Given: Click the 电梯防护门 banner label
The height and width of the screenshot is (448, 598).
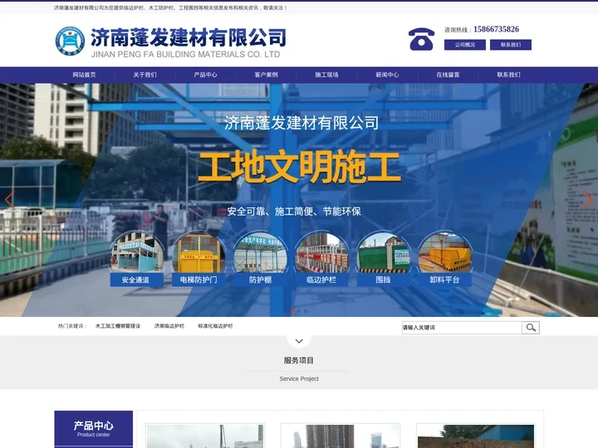Looking at the screenshot, I should click(199, 280).
